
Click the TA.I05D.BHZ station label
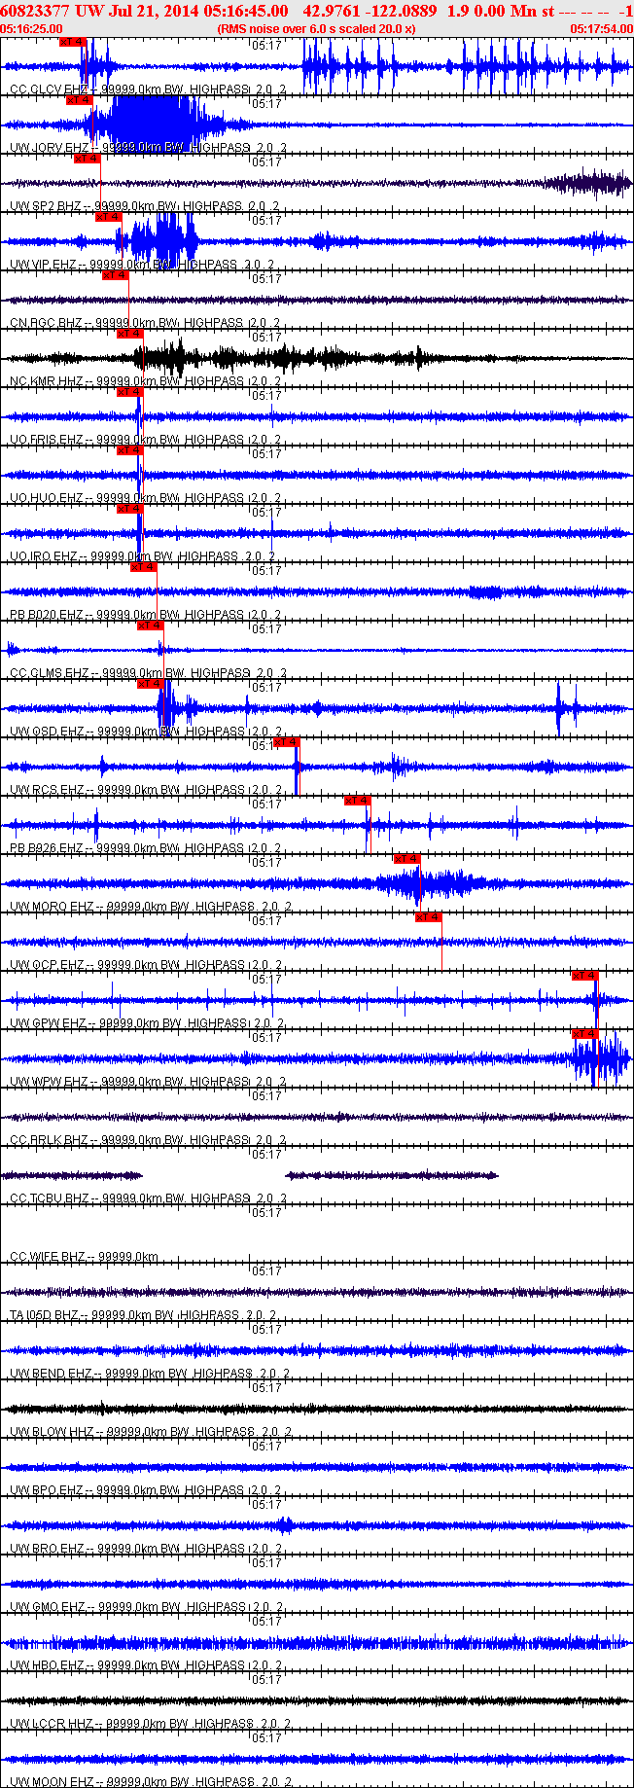pos(45,1315)
